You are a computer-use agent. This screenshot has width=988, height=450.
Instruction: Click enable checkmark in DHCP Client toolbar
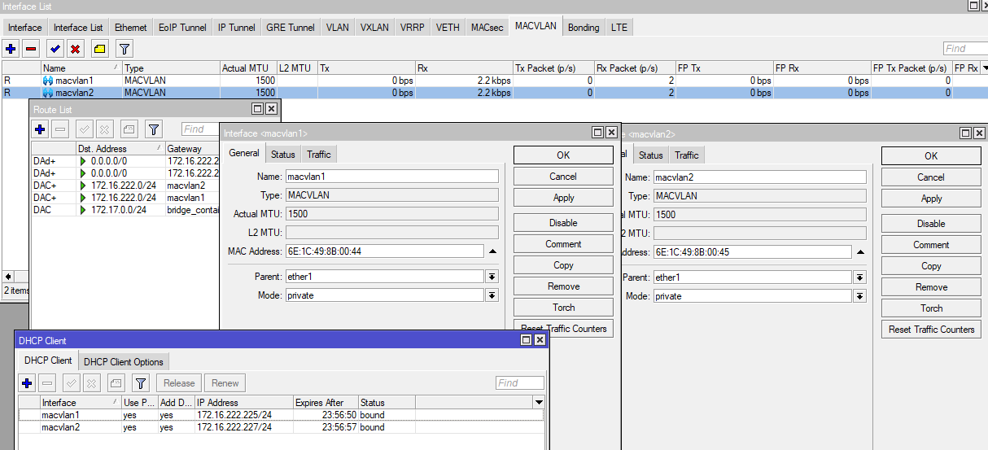[72, 382]
